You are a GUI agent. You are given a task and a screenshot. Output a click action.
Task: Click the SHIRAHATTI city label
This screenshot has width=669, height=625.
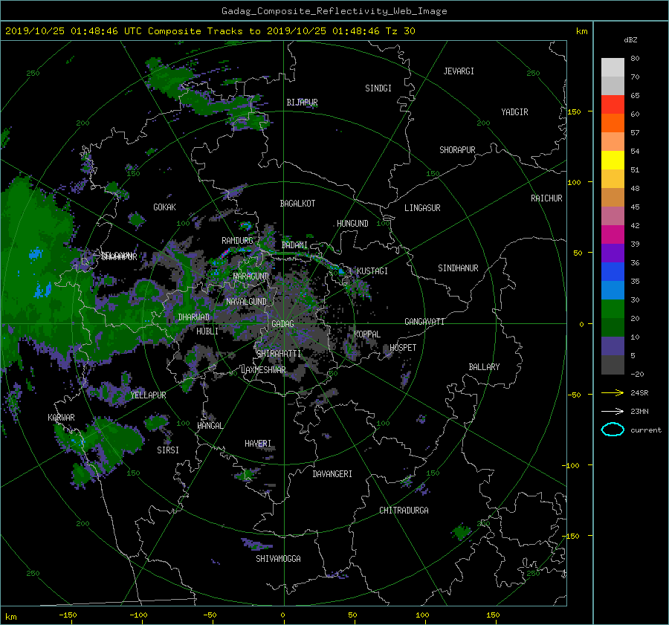(279, 354)
